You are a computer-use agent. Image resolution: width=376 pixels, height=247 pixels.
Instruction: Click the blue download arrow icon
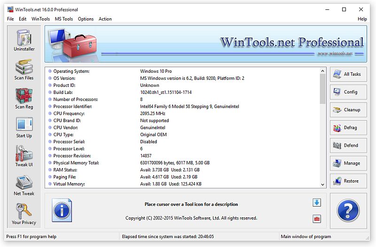pyautogui.click(x=317, y=202)
